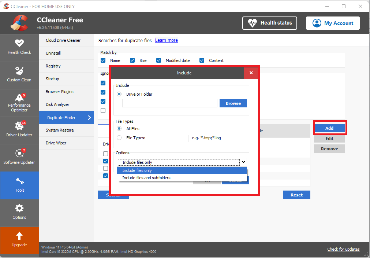Click the Browse button
The height and width of the screenshot is (258, 370).
point(233,103)
